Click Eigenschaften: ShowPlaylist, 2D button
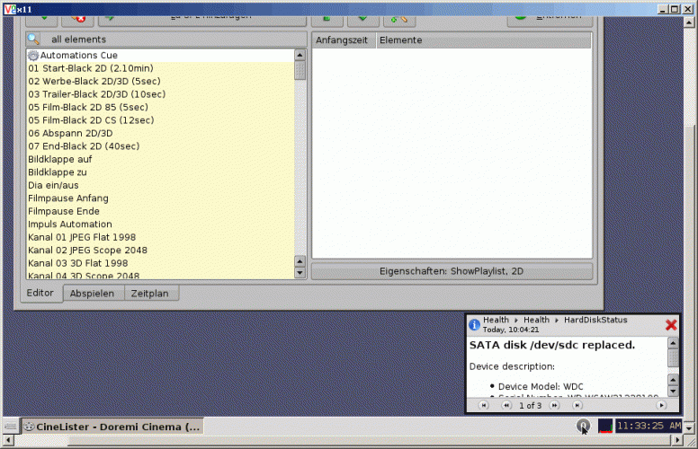The height and width of the screenshot is (449, 698). 451,271
